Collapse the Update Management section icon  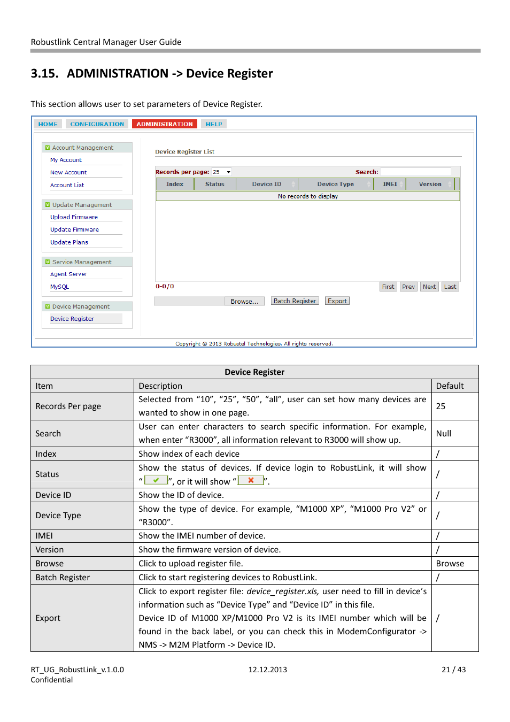pos(48,205)
